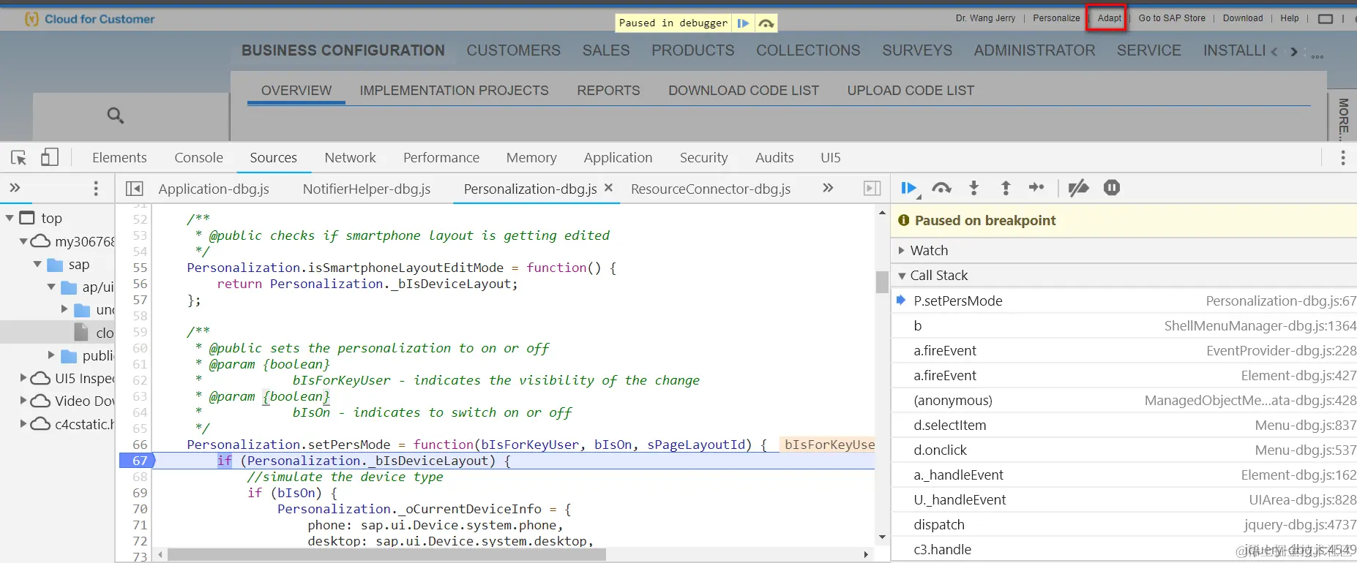This screenshot has height=563, width=1357.
Task: Click the Cloud for Customer logo
Action: pos(90,19)
